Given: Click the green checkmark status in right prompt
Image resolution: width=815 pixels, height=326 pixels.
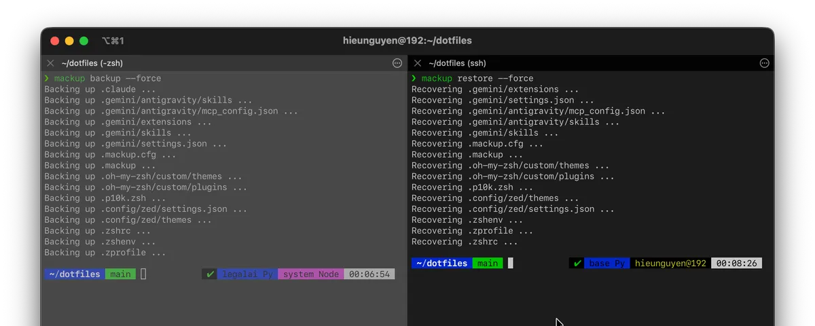Looking at the screenshot, I should [577, 264].
